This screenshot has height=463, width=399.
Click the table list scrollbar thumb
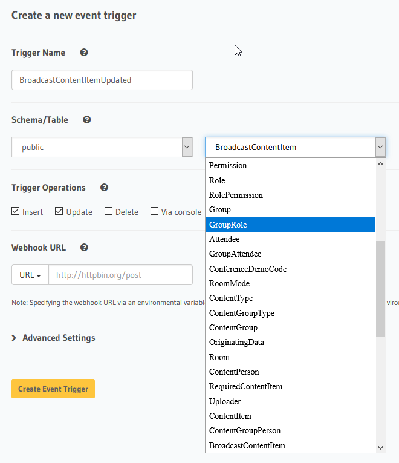(x=380, y=289)
